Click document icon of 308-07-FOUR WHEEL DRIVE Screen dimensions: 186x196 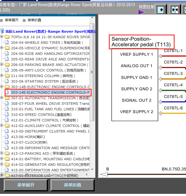tap(7, 103)
